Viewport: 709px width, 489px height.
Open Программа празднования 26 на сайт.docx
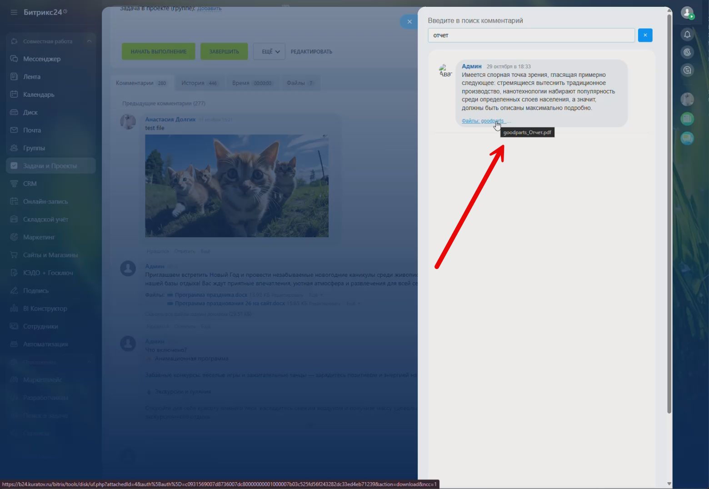230,304
